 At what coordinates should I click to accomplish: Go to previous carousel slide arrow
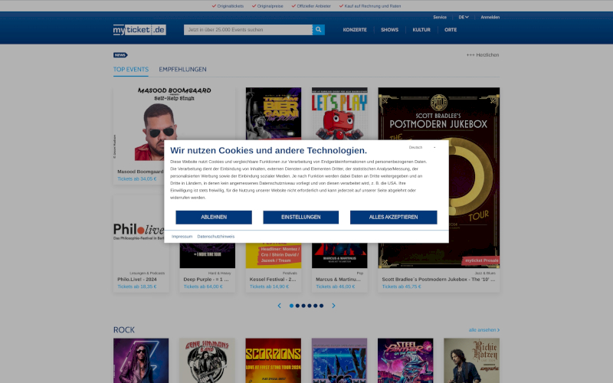pos(279,306)
